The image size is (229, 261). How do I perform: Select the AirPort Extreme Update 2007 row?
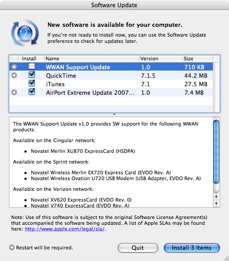point(111,93)
